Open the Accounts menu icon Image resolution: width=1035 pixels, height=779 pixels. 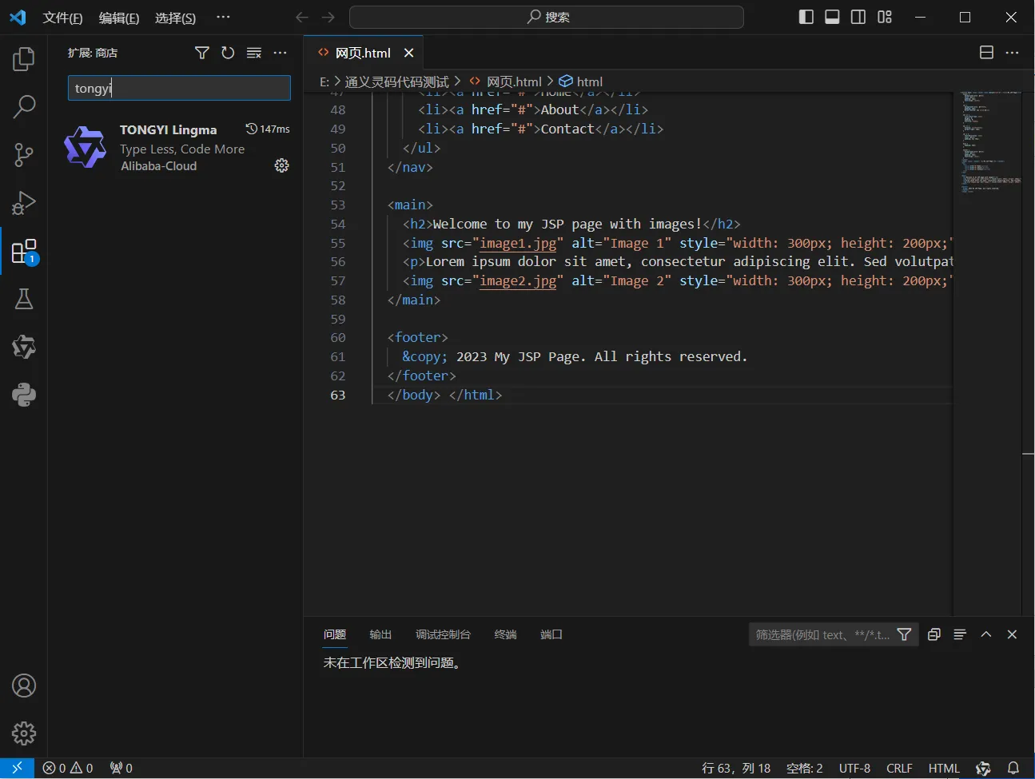[x=24, y=686]
